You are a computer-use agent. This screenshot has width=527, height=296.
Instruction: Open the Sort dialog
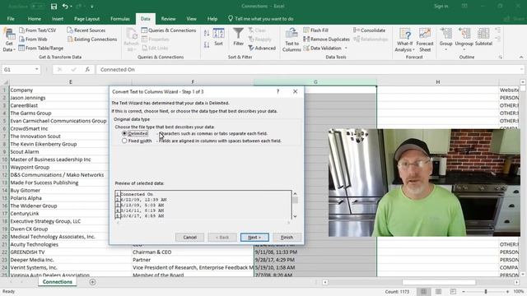tap(218, 37)
